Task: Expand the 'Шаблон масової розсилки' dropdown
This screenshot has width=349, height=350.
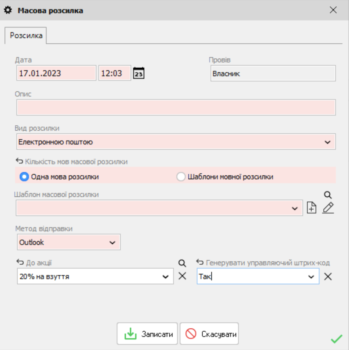Action: pos(295,209)
